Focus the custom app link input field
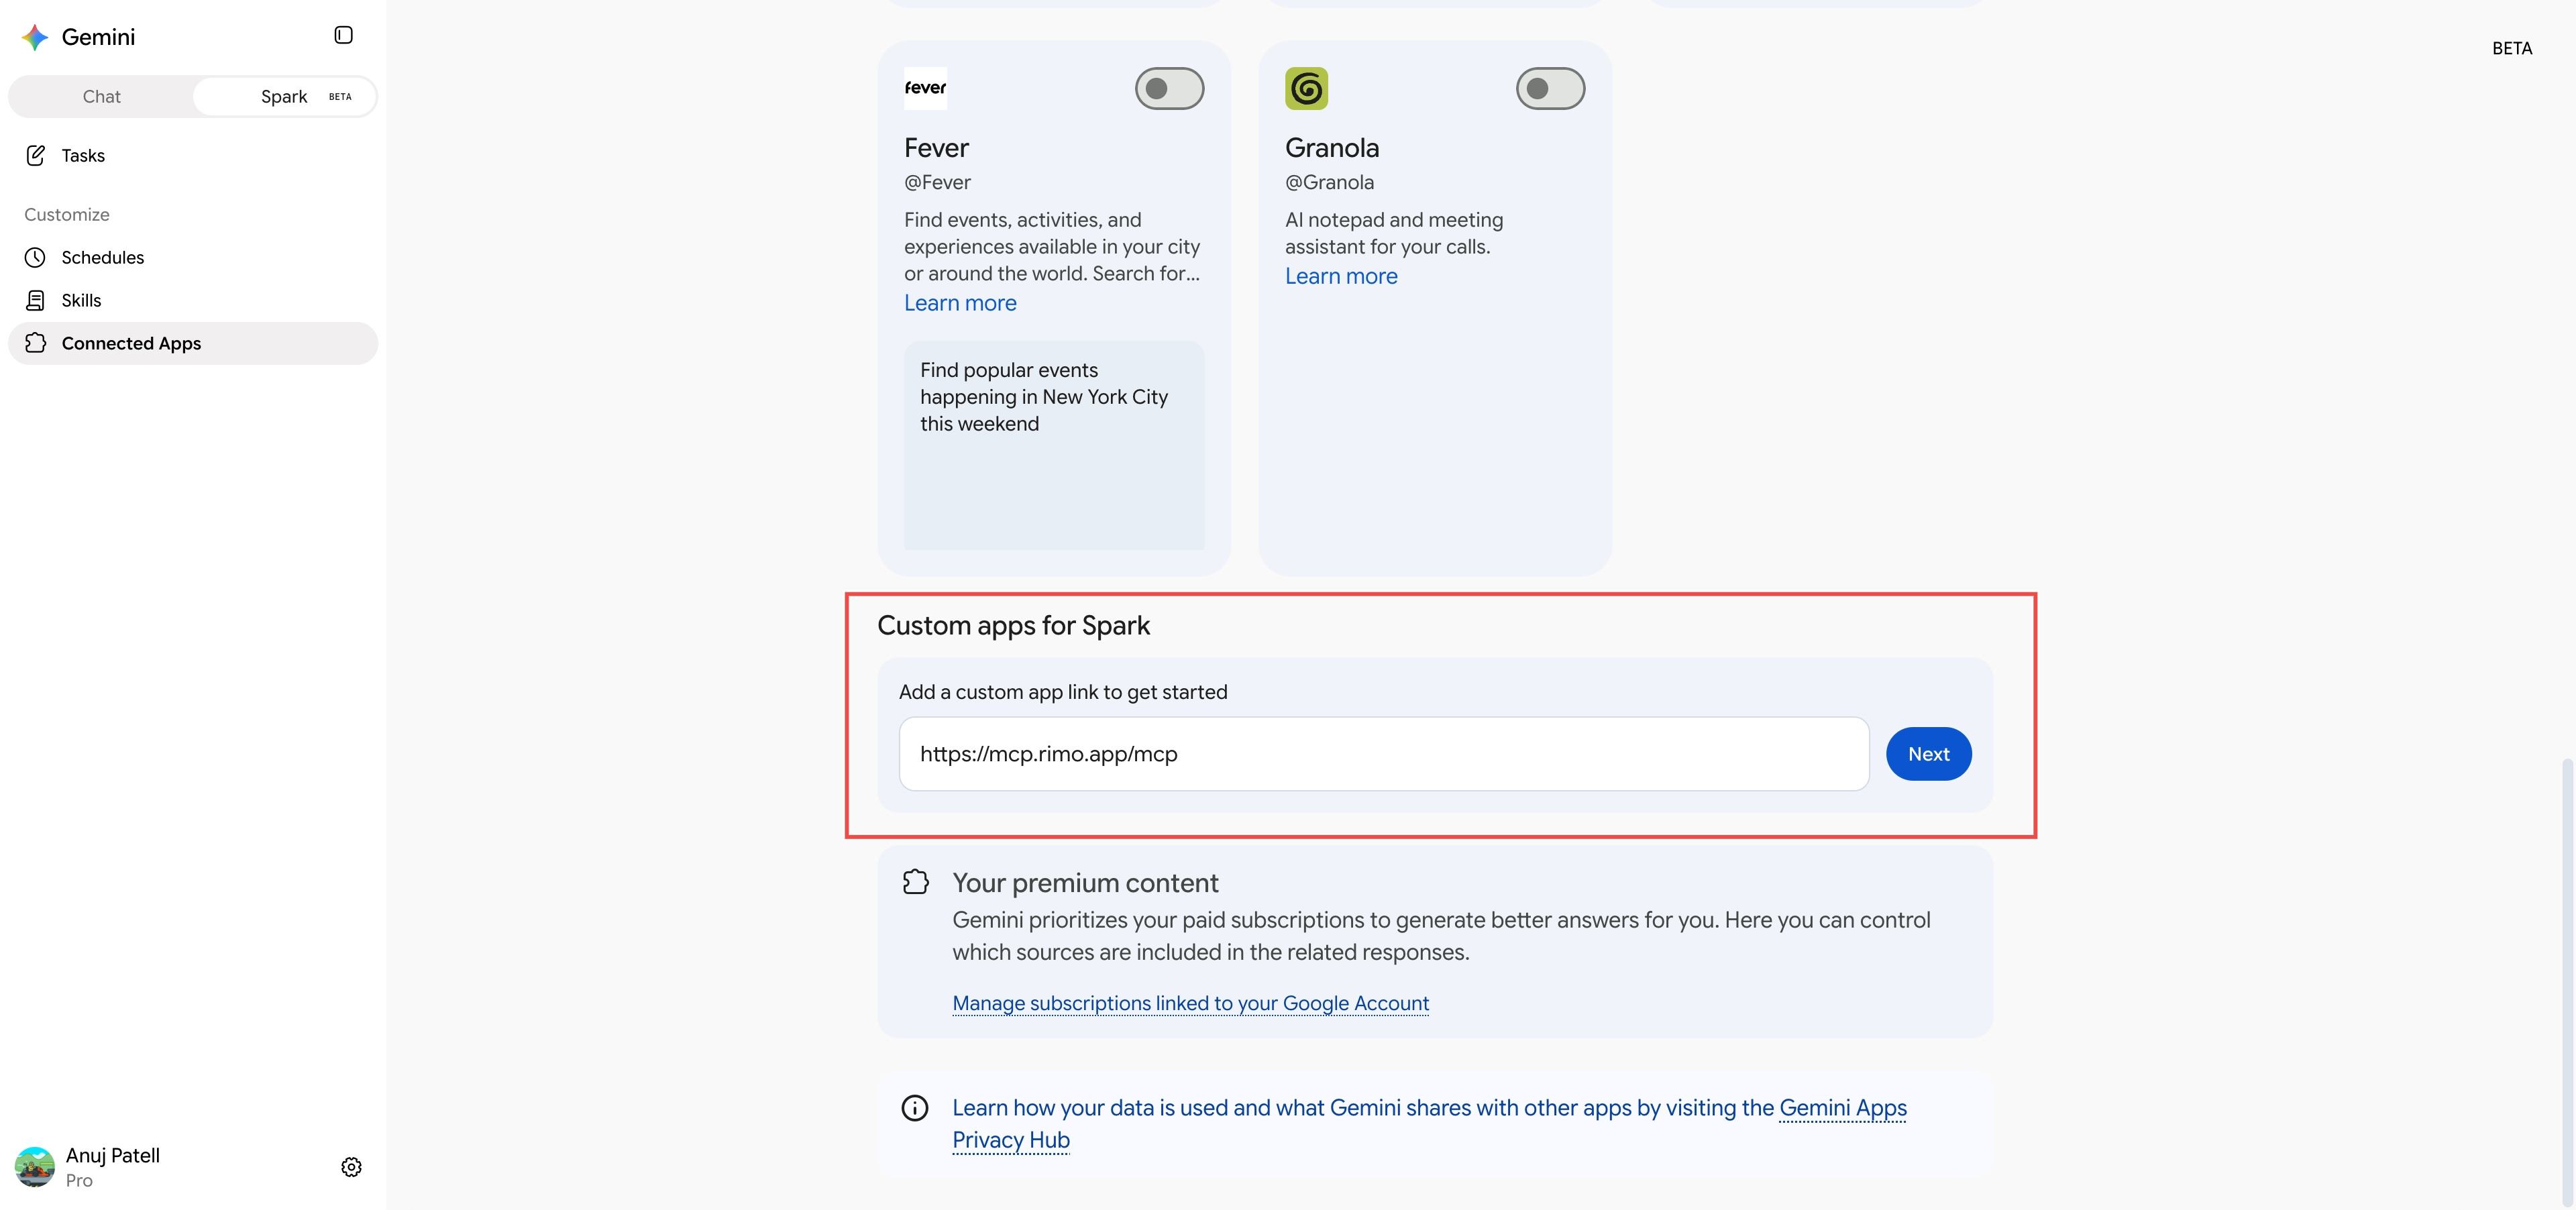2576x1210 pixels. click(1384, 754)
